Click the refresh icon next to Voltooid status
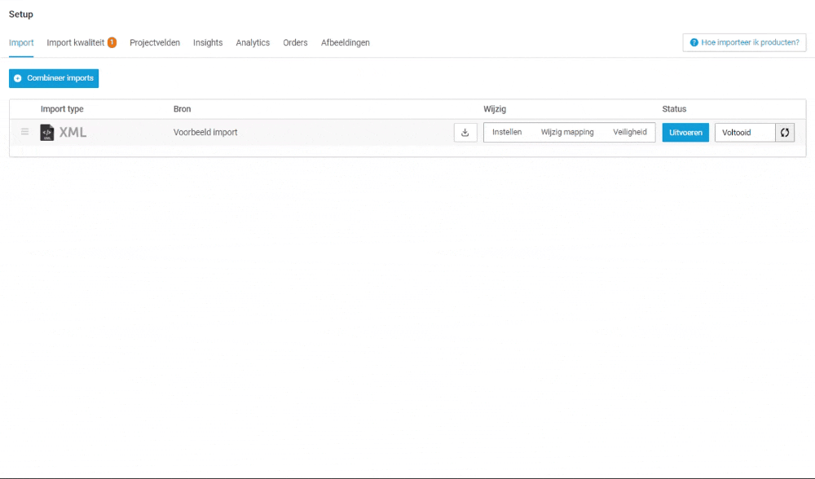 pos(784,132)
